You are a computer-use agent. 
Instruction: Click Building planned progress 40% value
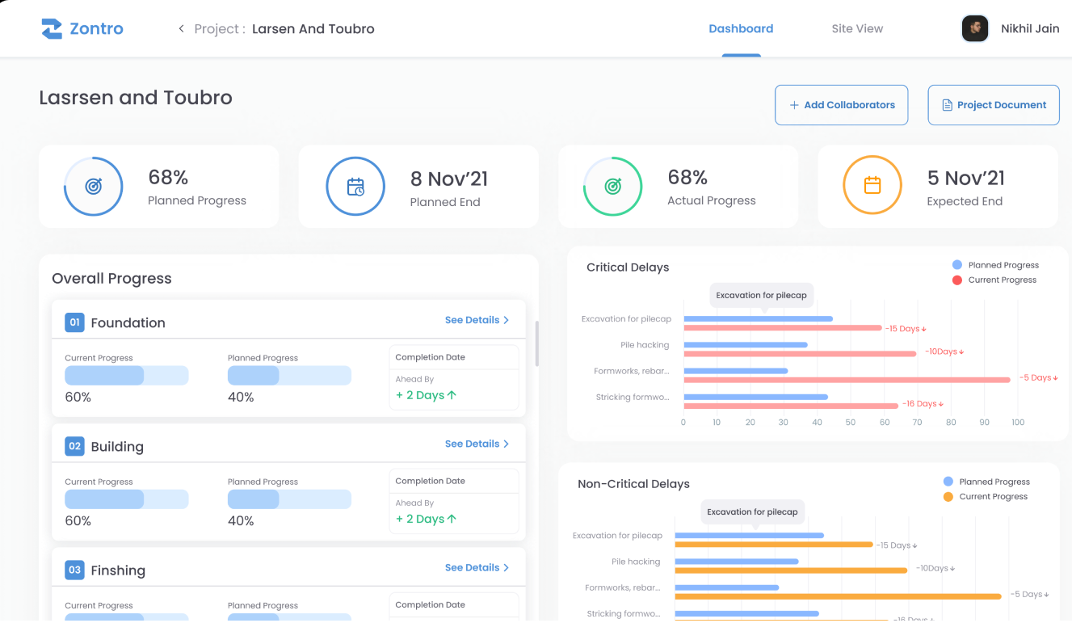(x=241, y=520)
